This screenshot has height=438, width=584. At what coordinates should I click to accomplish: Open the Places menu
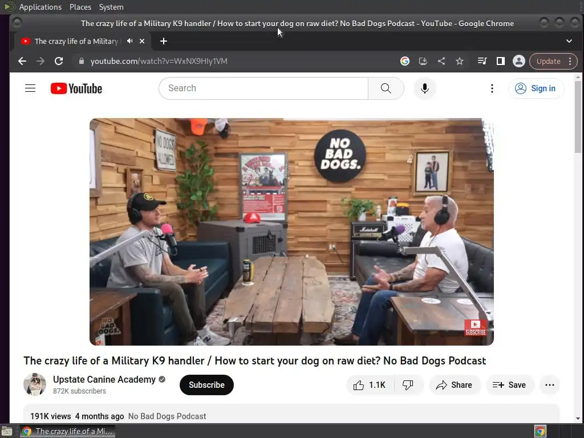[80, 7]
